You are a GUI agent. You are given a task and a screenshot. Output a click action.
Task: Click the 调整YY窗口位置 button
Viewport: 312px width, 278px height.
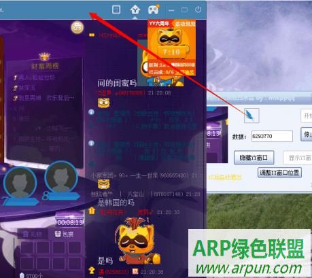279,173
